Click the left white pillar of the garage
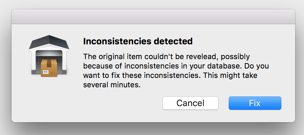This screenshot has width=304, height=135. 33,61
